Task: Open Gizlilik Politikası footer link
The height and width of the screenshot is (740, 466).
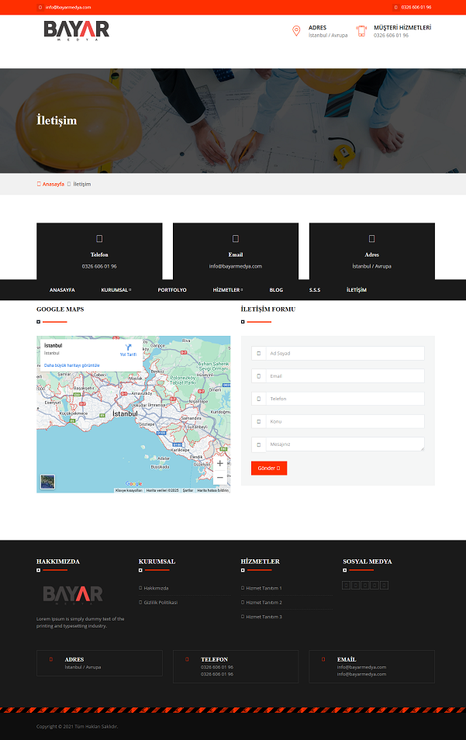Action: point(161,603)
